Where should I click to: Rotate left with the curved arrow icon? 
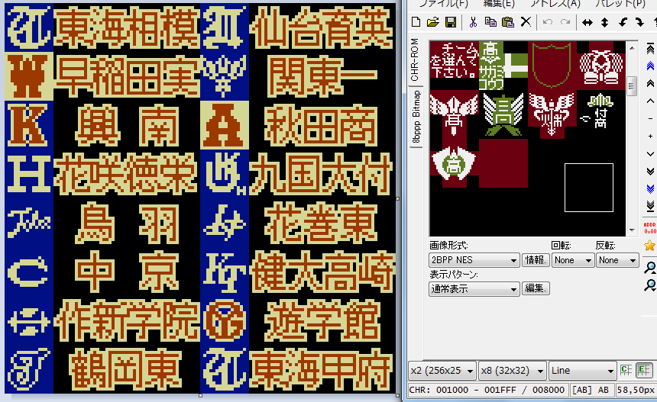point(623,23)
